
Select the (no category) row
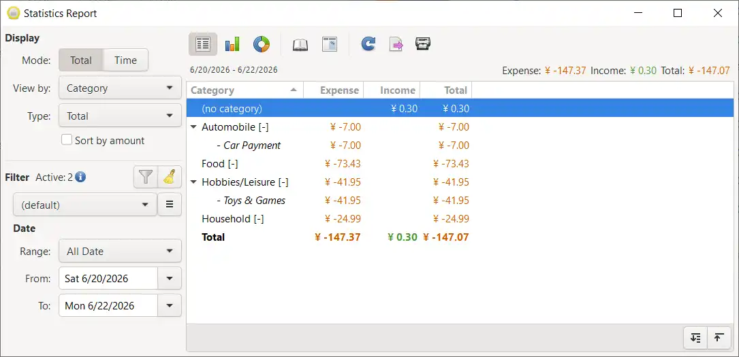click(x=460, y=109)
